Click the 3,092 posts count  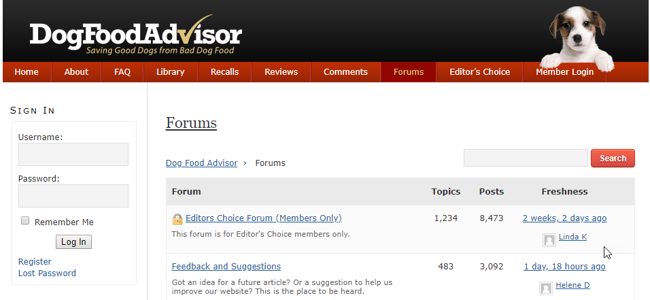[492, 267]
